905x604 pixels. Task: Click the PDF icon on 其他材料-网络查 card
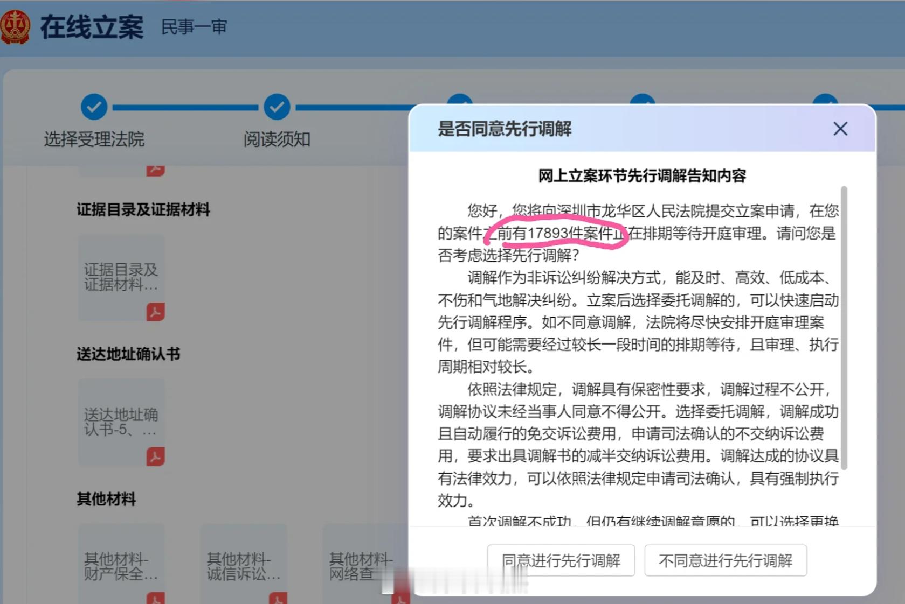point(400,598)
